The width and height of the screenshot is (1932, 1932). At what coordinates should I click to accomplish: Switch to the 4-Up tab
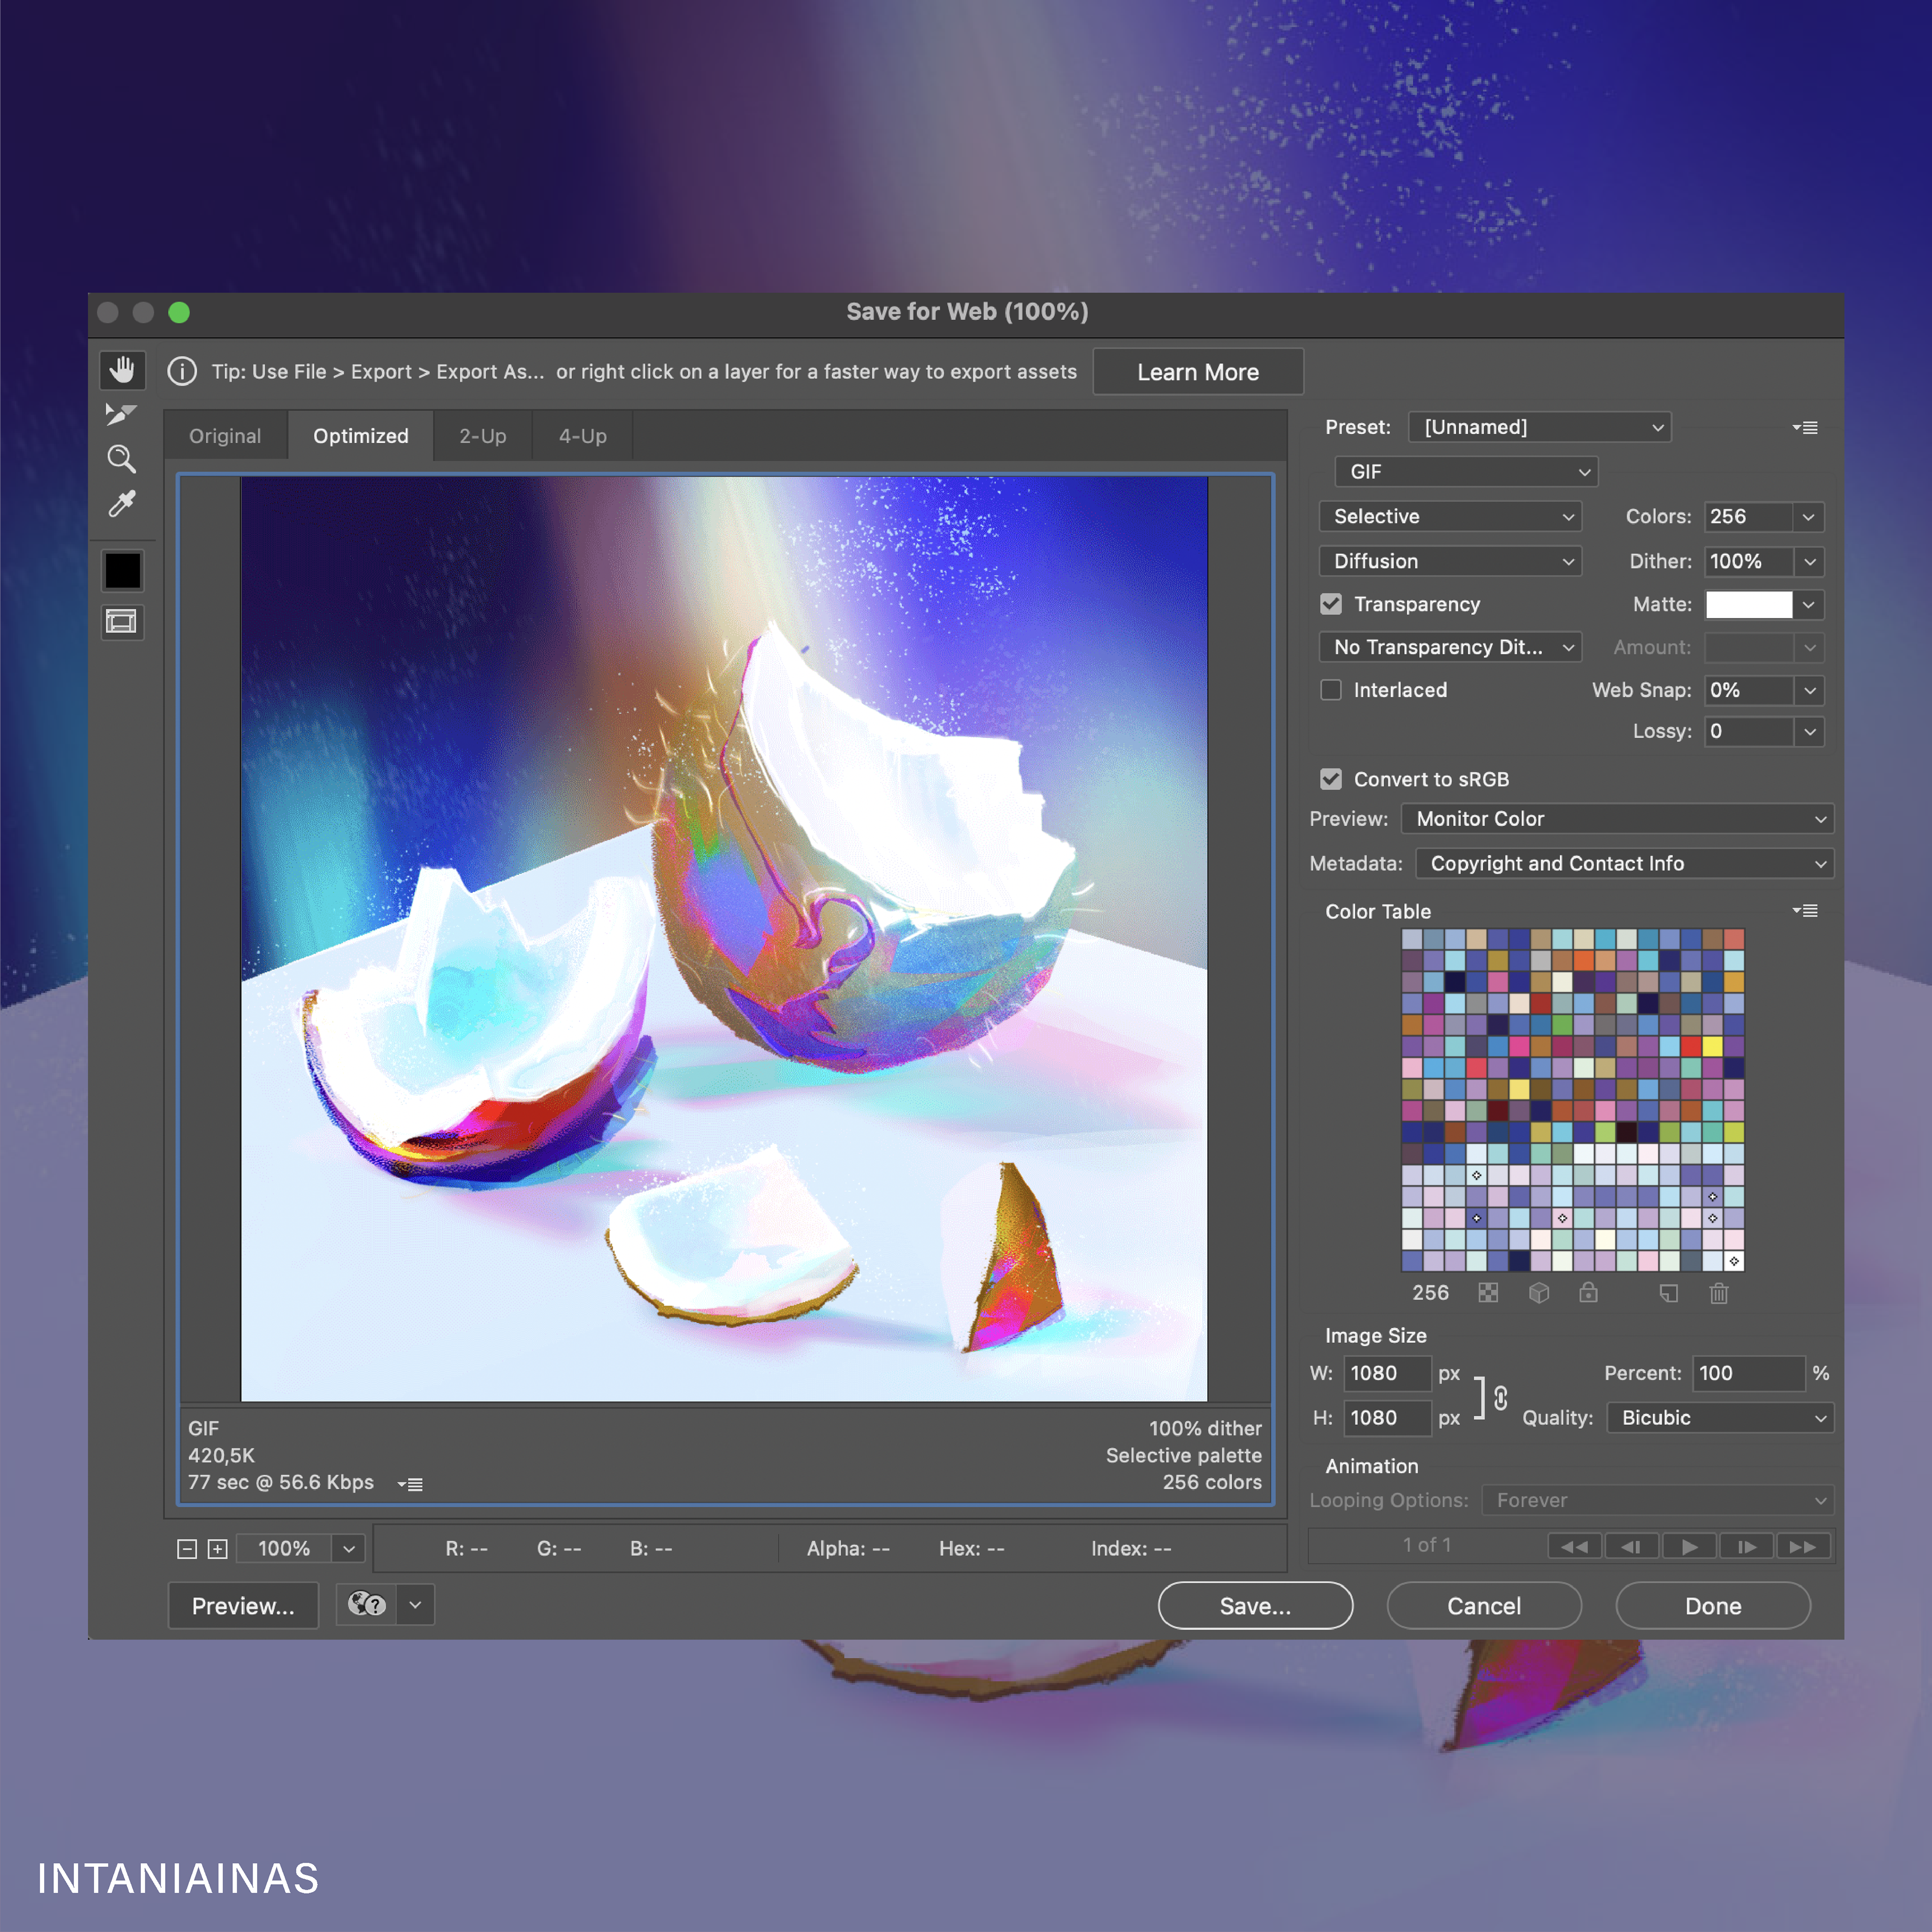coord(583,436)
